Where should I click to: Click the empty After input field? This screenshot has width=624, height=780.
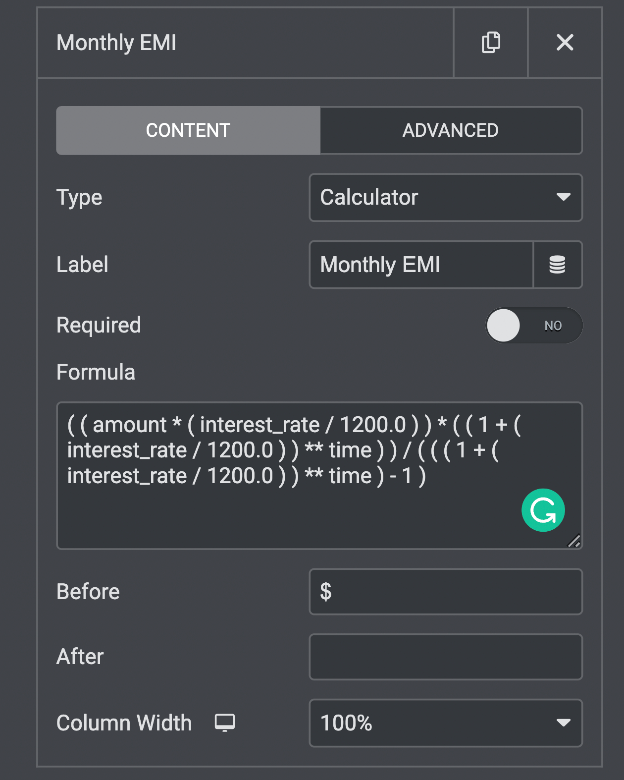(446, 657)
